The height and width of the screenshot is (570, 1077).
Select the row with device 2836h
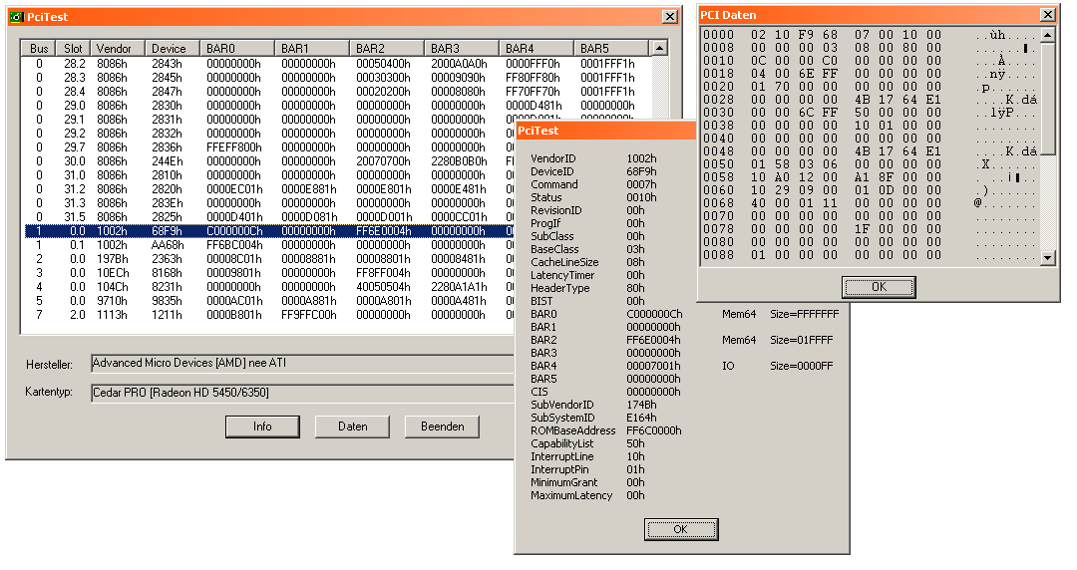tap(269, 147)
